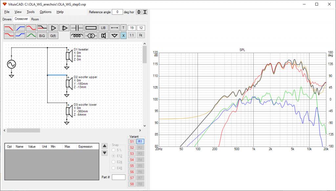The image size is (336, 191).
Task: Step the reference angle up or down
Action: click(139, 12)
